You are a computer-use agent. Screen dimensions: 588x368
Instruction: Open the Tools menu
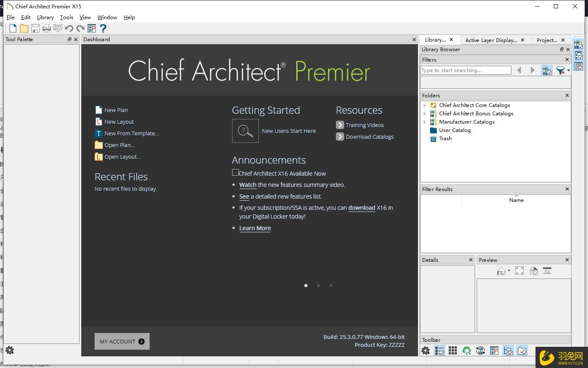(x=66, y=17)
